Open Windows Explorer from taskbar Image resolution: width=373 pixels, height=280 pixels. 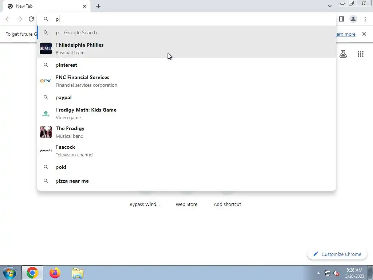click(78, 273)
